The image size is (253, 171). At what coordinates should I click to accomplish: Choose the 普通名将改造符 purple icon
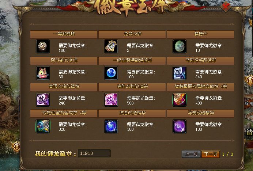point(43,99)
